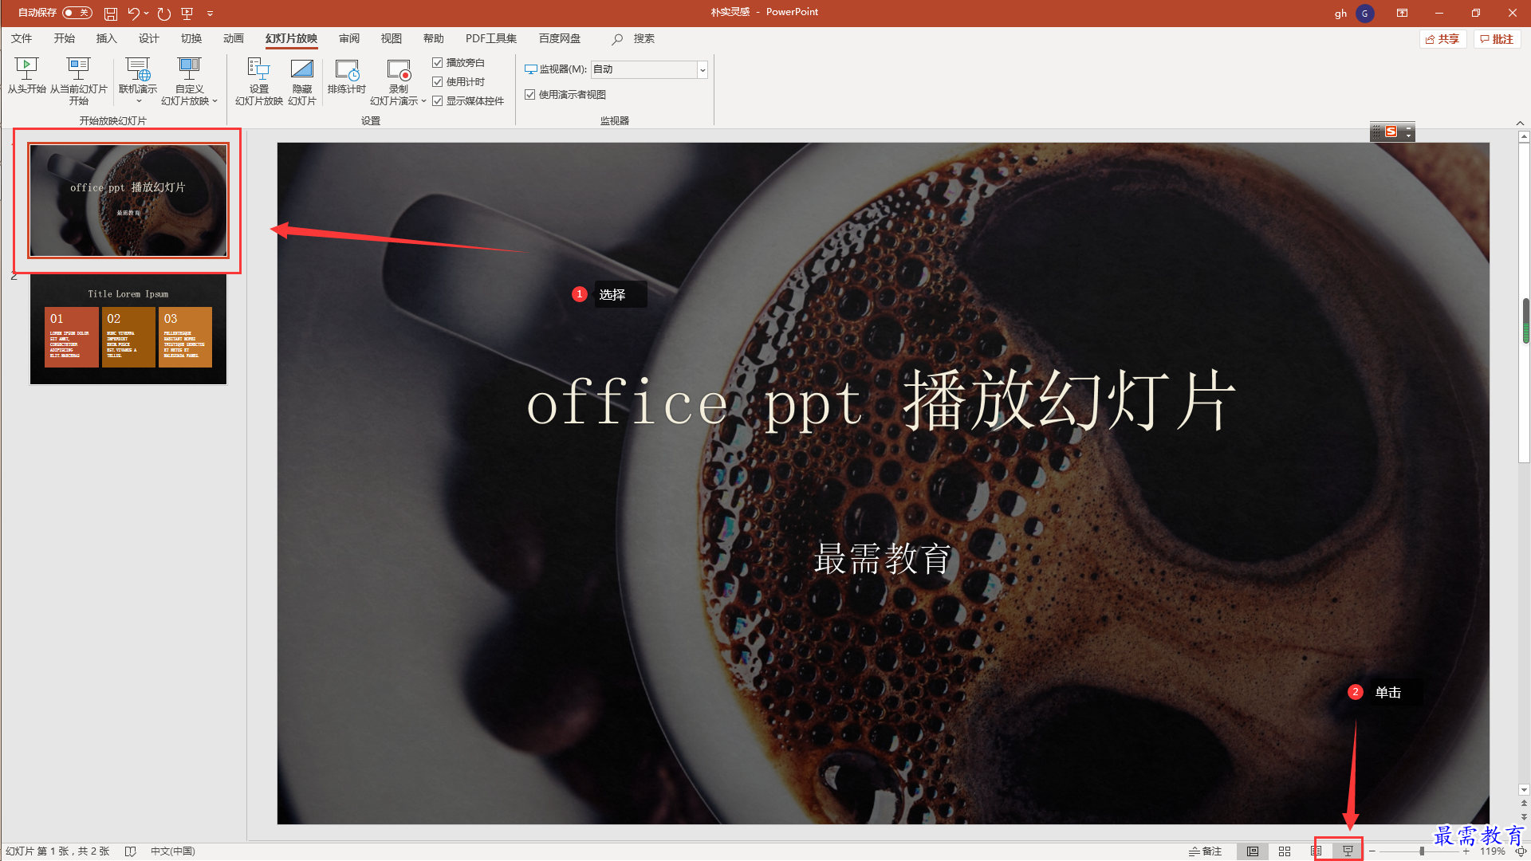Open the Animations (动画) tab
Image resolution: width=1531 pixels, height=861 pixels.
click(234, 38)
